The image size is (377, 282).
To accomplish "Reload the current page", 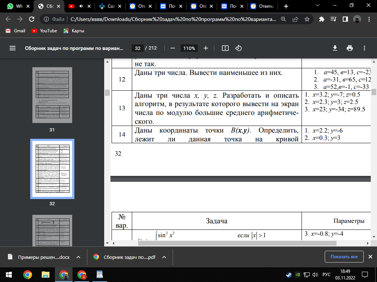I will click(x=32, y=19).
